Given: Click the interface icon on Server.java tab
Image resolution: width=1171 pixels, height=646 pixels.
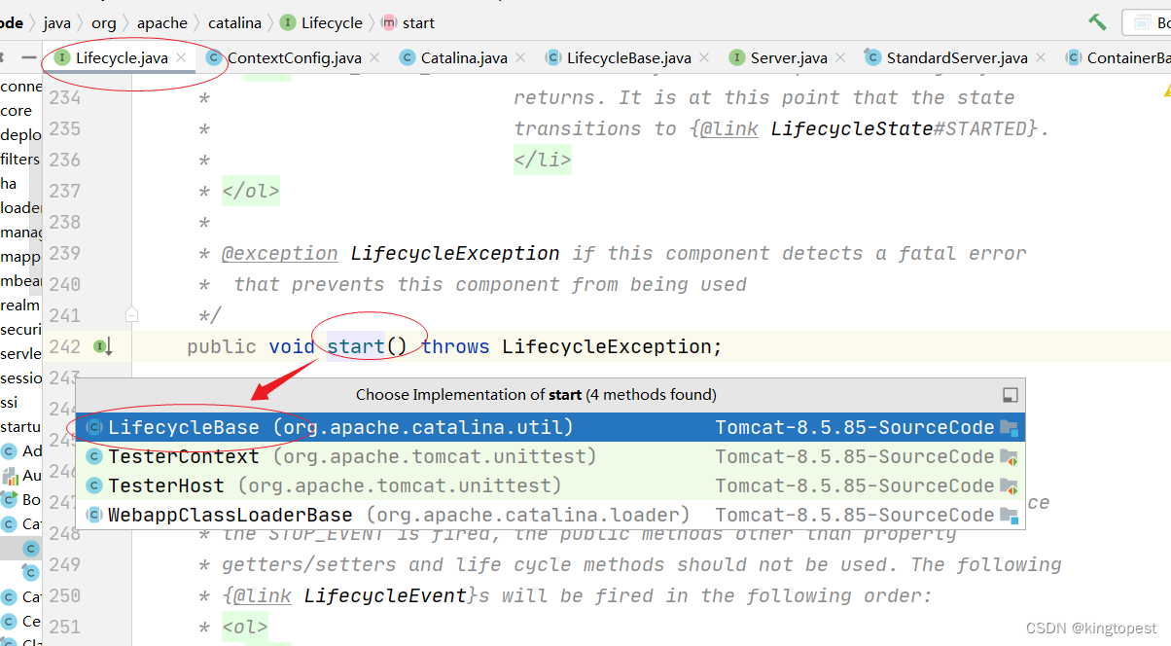Looking at the screenshot, I should (737, 58).
